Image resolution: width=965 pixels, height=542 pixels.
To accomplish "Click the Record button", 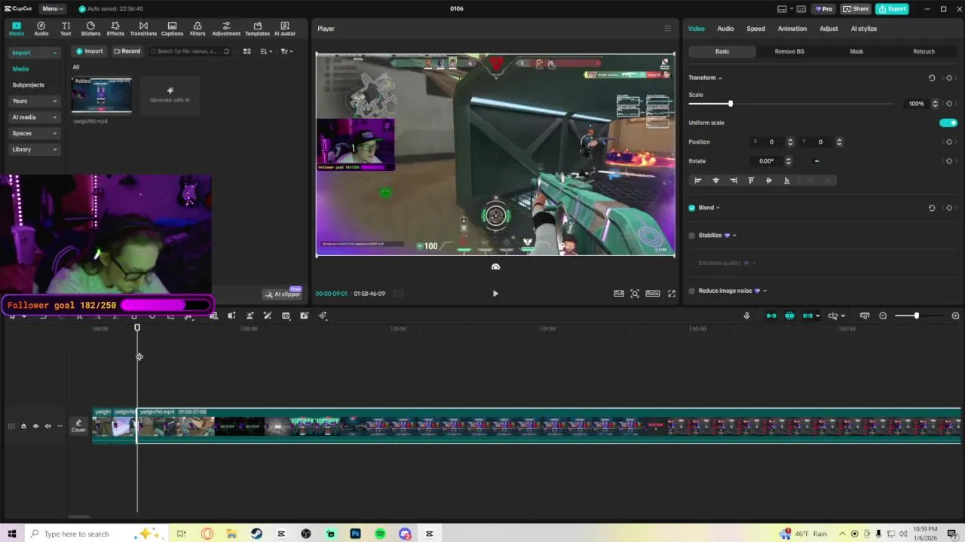I will tap(127, 51).
